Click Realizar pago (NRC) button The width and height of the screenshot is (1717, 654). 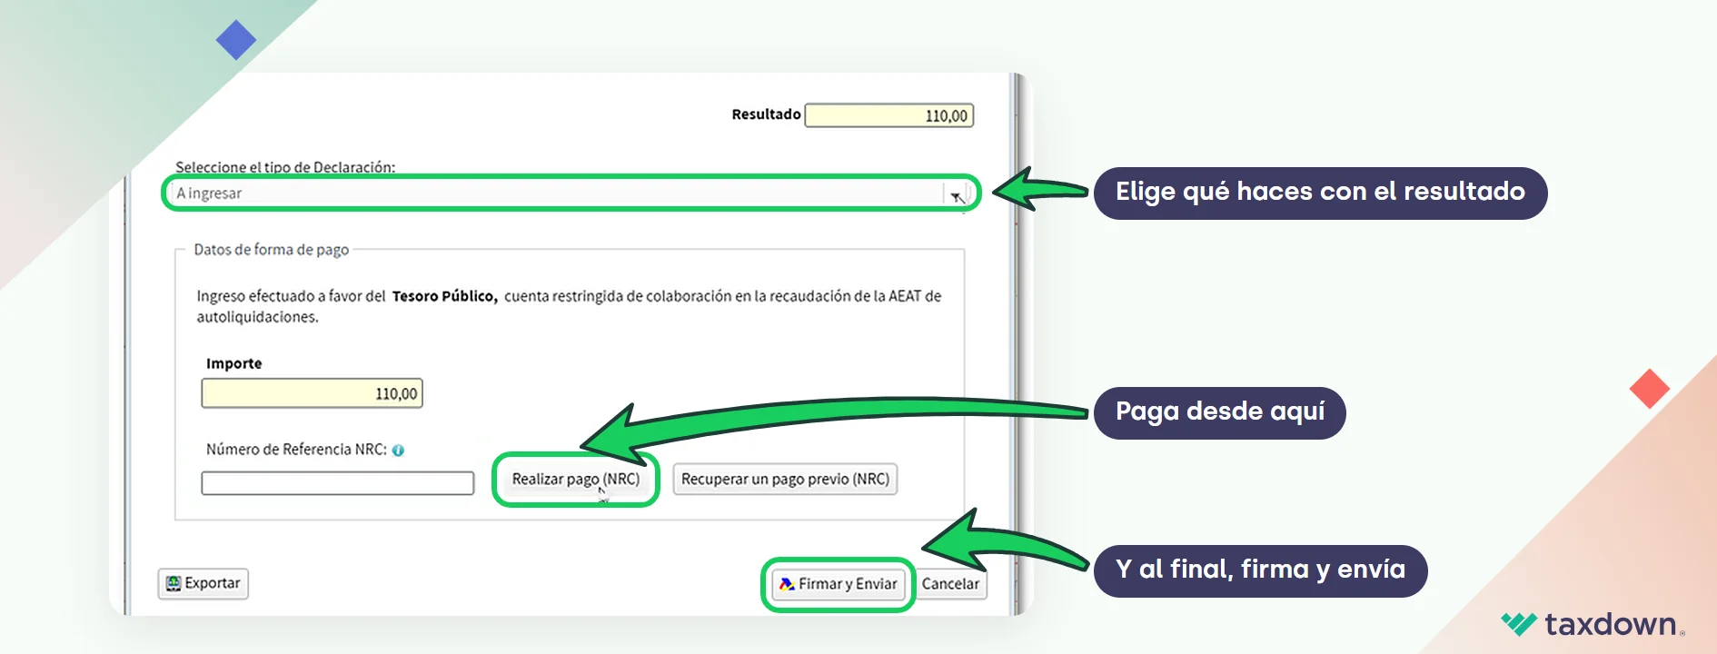pos(576,479)
